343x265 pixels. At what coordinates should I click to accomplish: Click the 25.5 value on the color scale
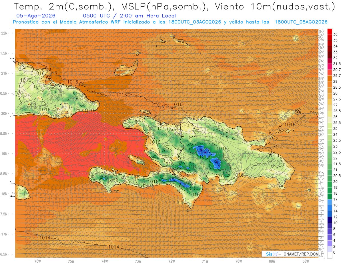[337, 123]
